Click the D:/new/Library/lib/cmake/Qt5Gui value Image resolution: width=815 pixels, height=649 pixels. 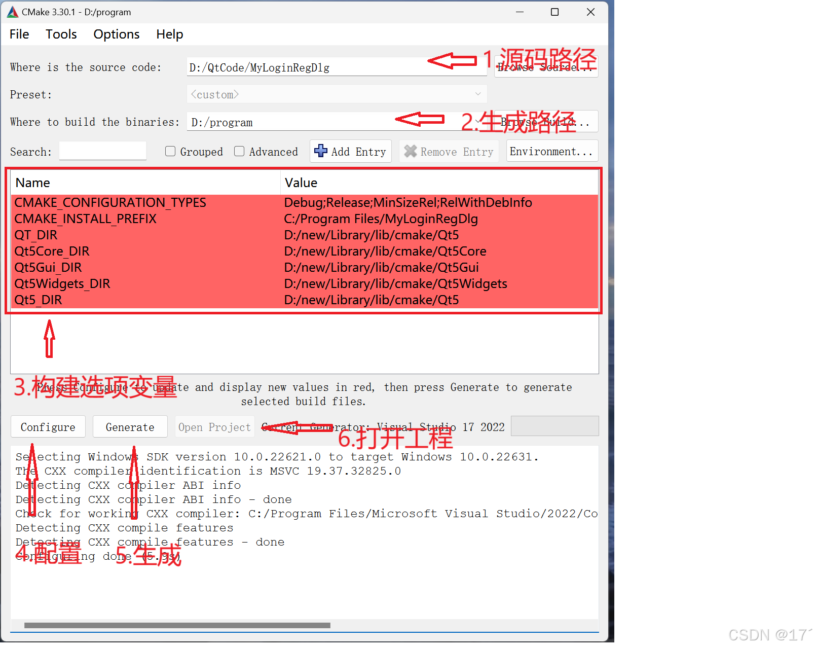coord(381,267)
